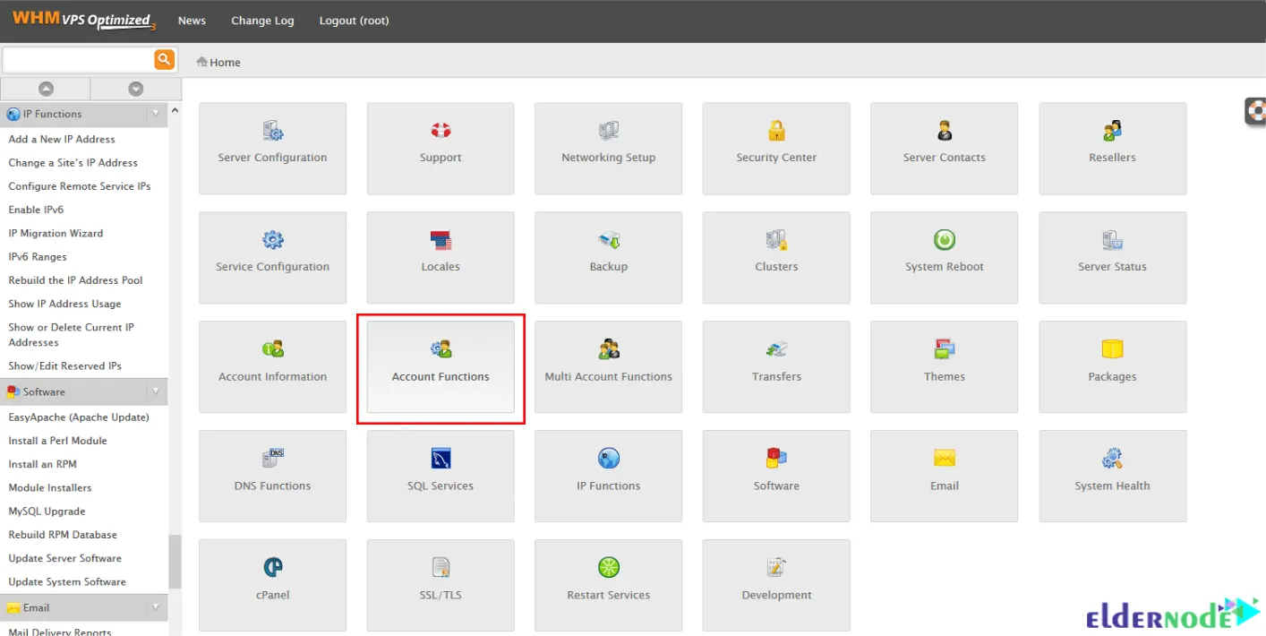Open the floating support lifebuoy icon
The width and height of the screenshot is (1266, 636).
pyautogui.click(x=1255, y=111)
